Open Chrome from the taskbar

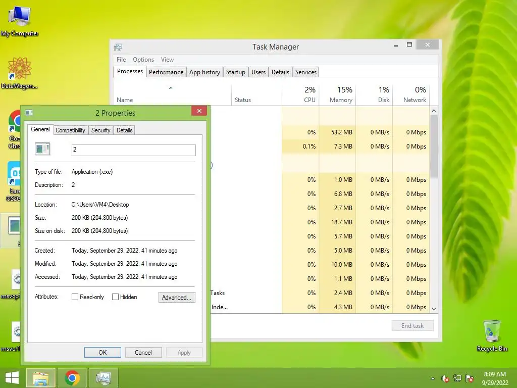72,378
